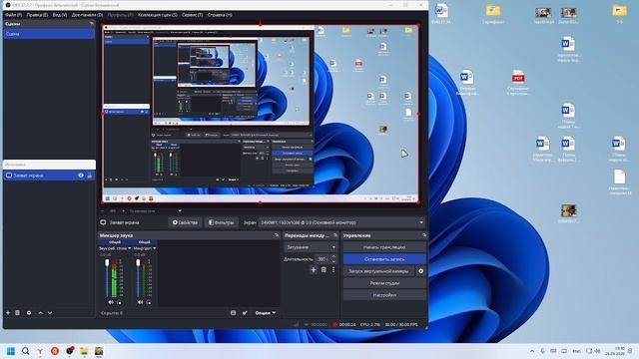Undock the Scenes panel
The width and height of the screenshot is (639, 359).
tap(91, 24)
